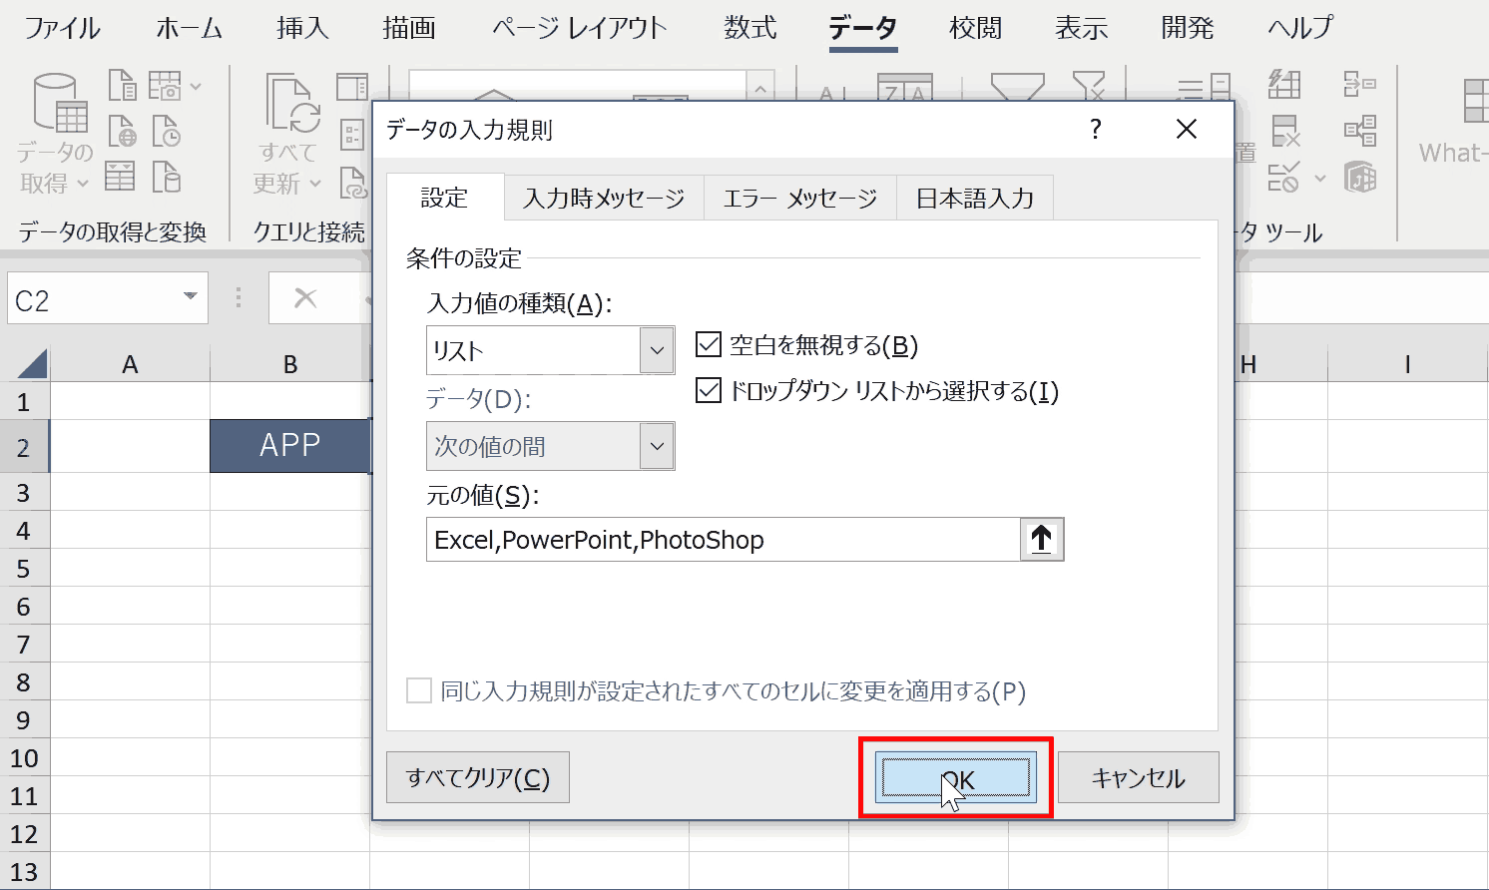Click the Data Validation ribbon icon

click(1283, 178)
